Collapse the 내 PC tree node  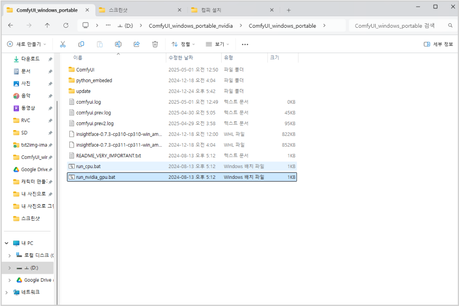point(6,243)
